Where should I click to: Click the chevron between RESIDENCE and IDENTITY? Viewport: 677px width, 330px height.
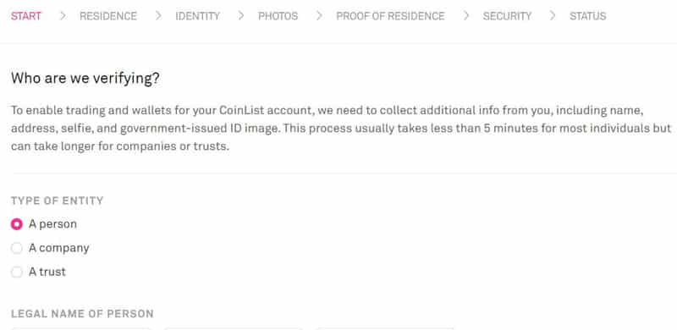(158, 16)
